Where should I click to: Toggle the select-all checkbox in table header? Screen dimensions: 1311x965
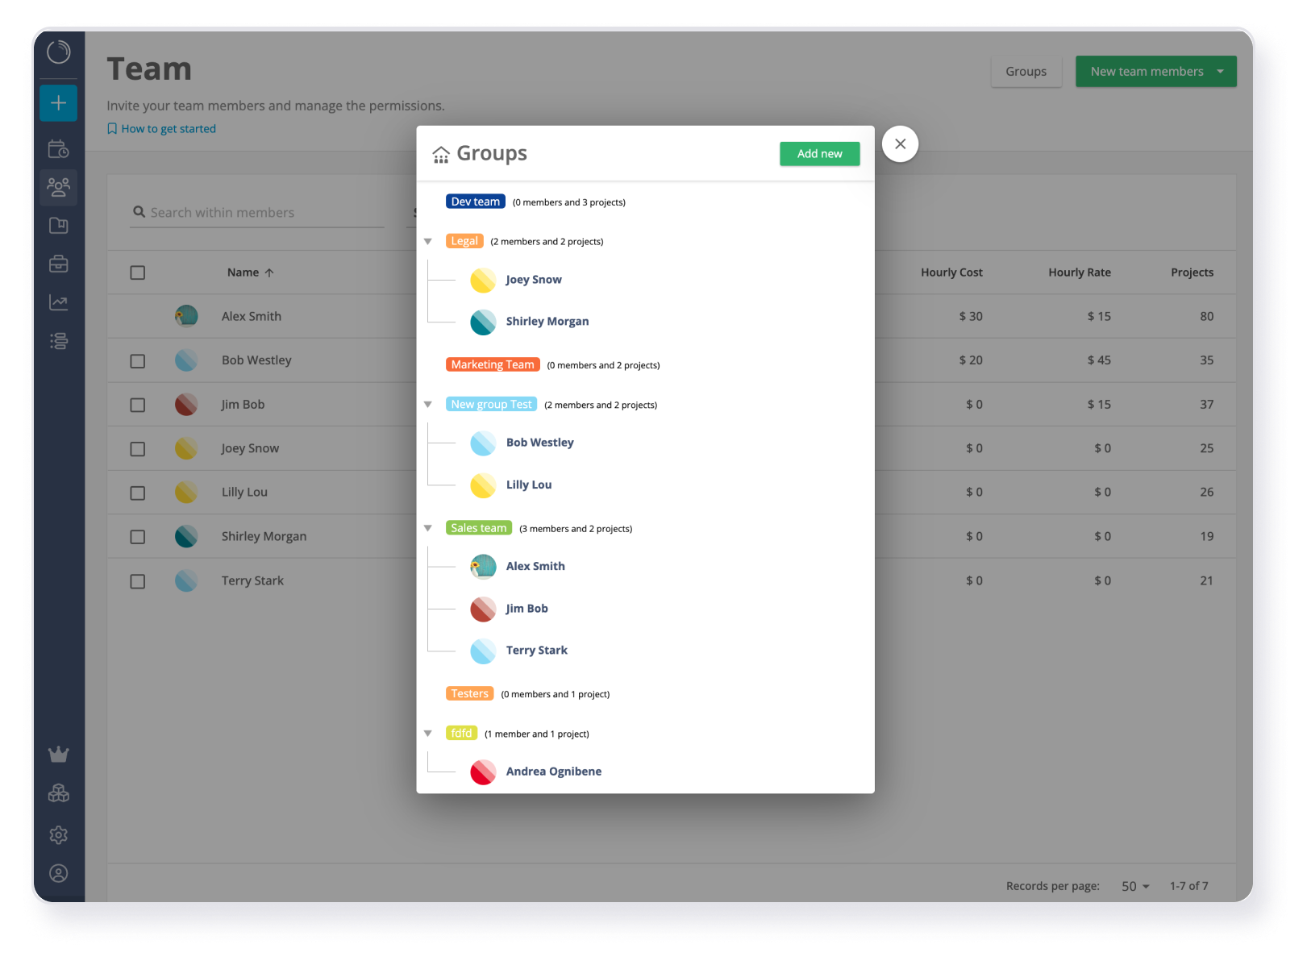pyautogui.click(x=138, y=272)
